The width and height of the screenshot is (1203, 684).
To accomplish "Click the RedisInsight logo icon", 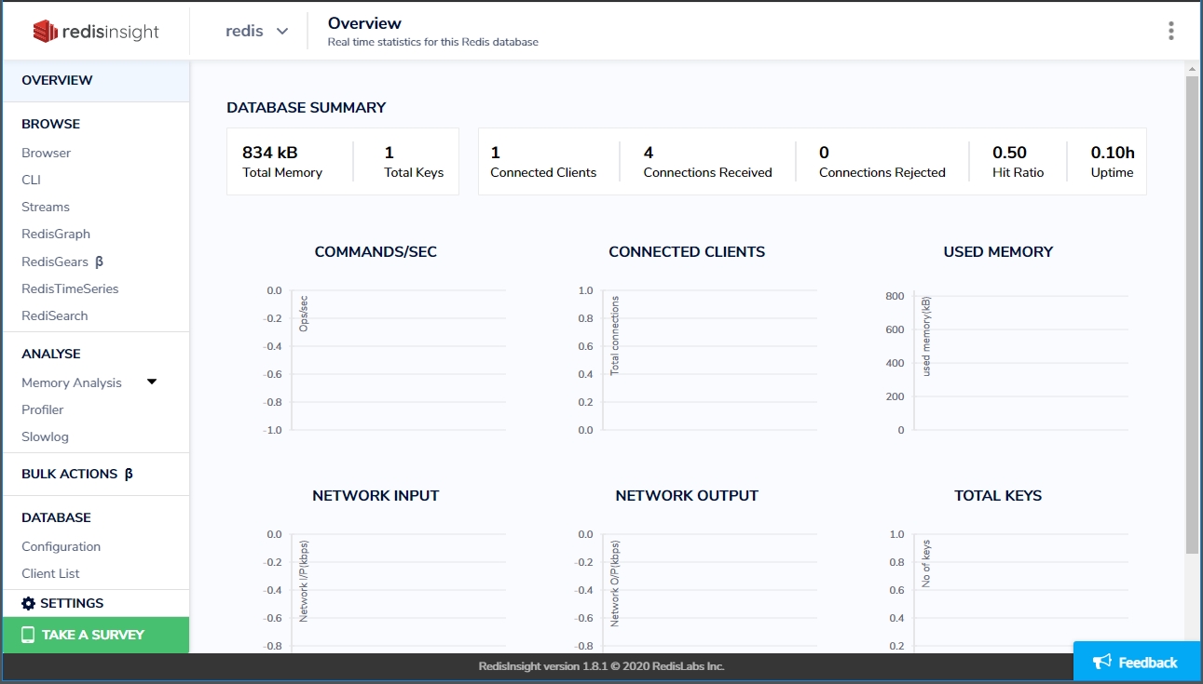I will (46, 32).
